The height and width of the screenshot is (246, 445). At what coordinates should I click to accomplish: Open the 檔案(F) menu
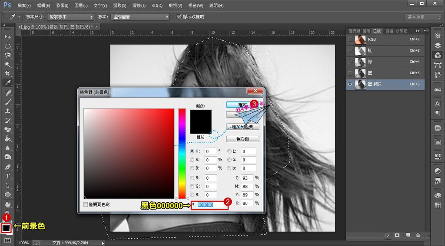[x=24, y=6]
